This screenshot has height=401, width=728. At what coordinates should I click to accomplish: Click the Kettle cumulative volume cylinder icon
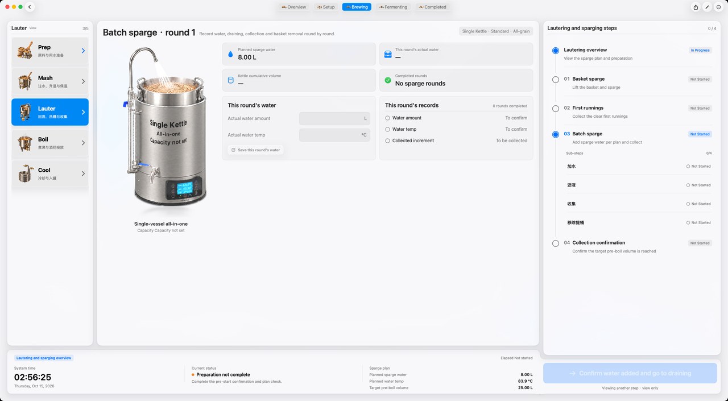230,80
